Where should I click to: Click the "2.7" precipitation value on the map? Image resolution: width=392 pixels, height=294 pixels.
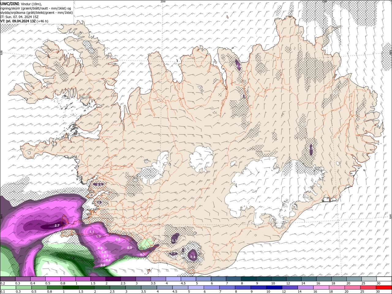pos(57,226)
